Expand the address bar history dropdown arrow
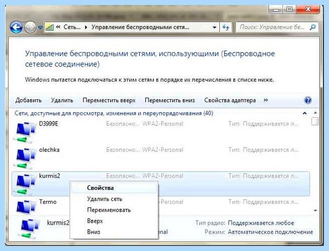The width and height of the screenshot is (329, 251). tap(214, 27)
